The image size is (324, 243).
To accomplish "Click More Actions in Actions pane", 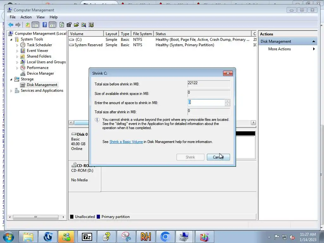I will click(279, 49).
